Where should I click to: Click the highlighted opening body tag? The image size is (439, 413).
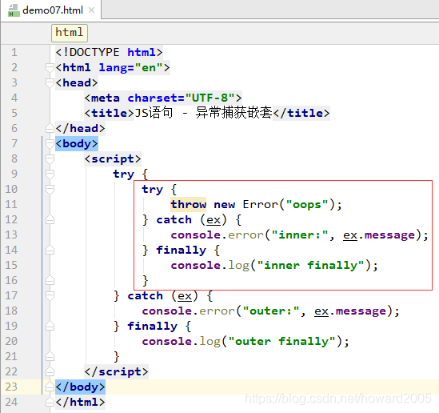(77, 144)
